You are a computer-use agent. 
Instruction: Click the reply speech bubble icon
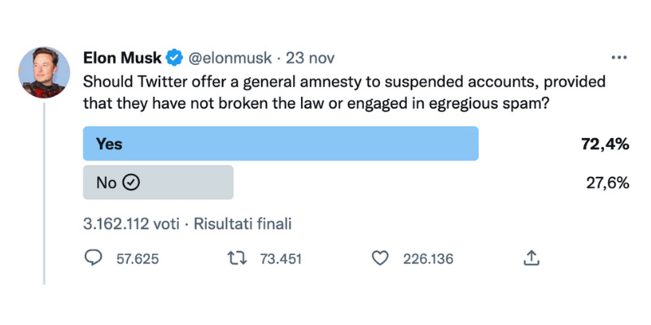[x=94, y=258]
